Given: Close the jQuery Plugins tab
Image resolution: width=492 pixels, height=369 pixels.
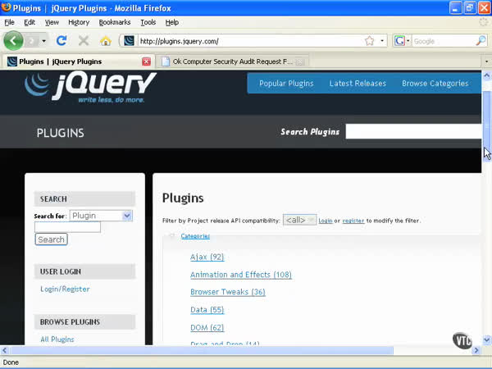Looking at the screenshot, I should tap(146, 61).
